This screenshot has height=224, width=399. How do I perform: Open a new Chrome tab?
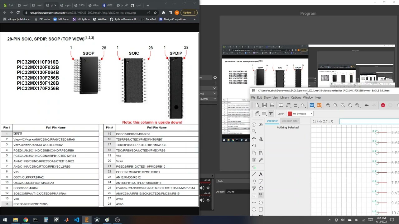click(x=148, y=5)
